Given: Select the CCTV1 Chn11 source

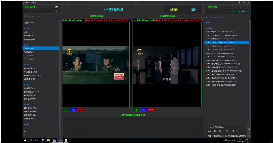Looking at the screenshot, I should (x=41, y=56).
